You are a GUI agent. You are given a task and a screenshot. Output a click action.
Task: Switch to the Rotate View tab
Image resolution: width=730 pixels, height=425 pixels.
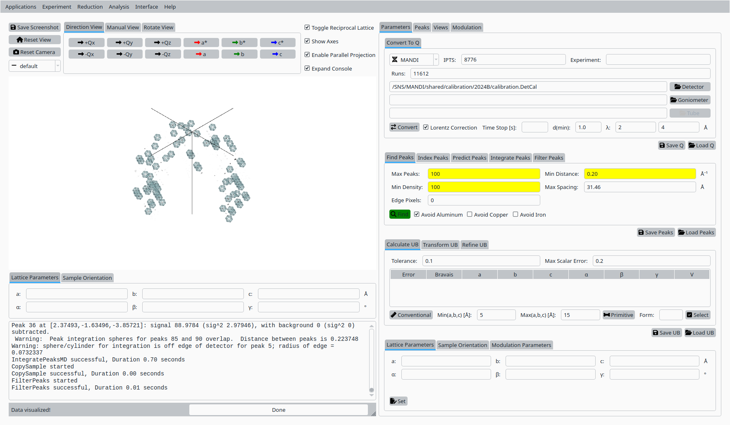[x=158, y=27]
